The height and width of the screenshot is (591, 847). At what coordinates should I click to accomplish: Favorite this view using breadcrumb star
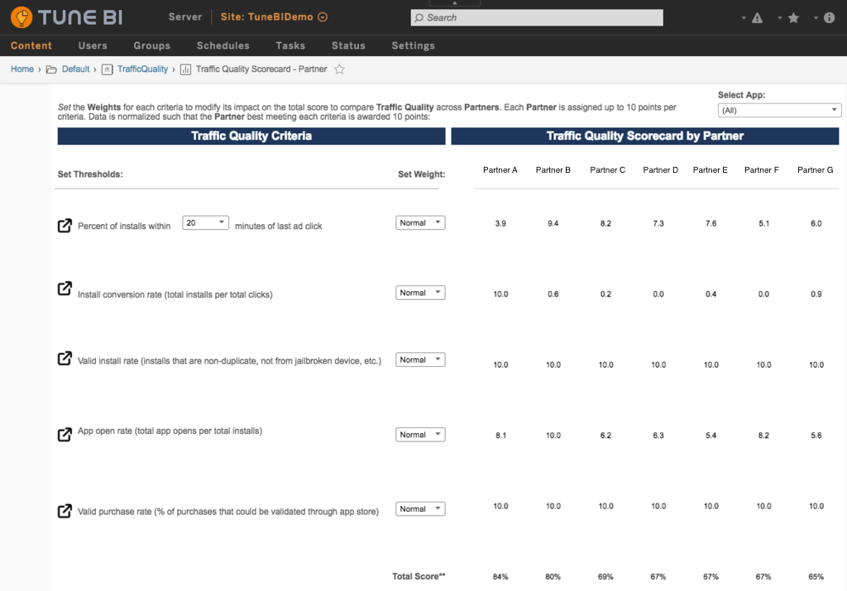click(x=339, y=69)
